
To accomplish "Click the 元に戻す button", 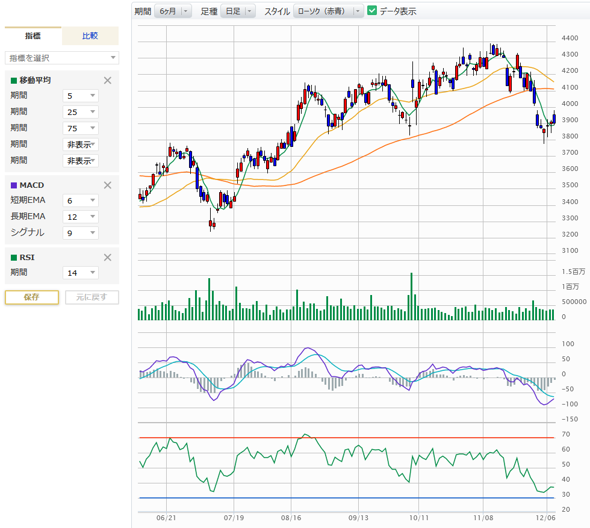I will pos(92,297).
